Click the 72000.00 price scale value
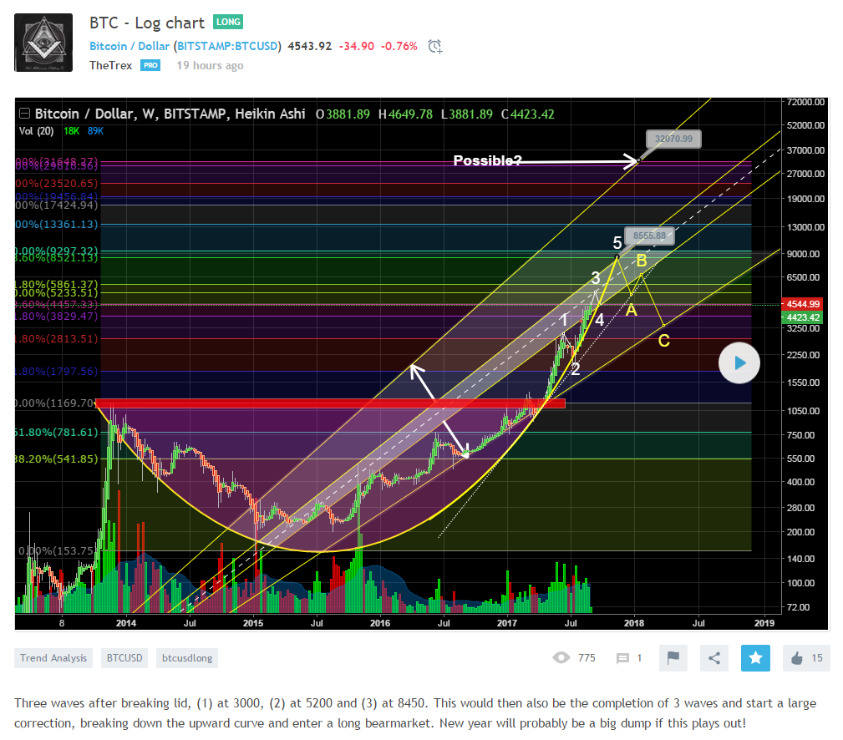Viewport: 843px width, 740px height. tap(805, 102)
